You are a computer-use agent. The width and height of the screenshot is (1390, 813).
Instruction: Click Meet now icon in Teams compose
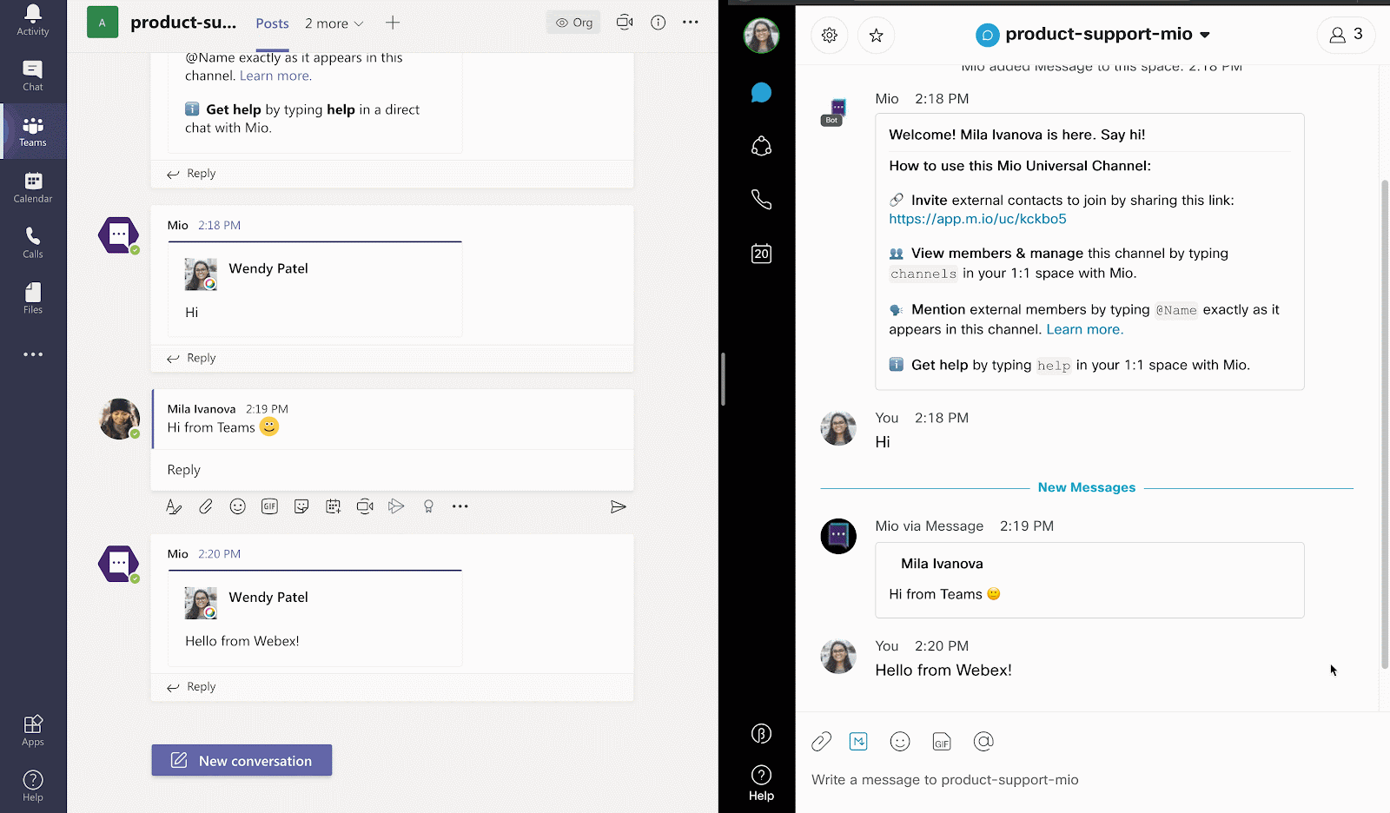tap(365, 506)
